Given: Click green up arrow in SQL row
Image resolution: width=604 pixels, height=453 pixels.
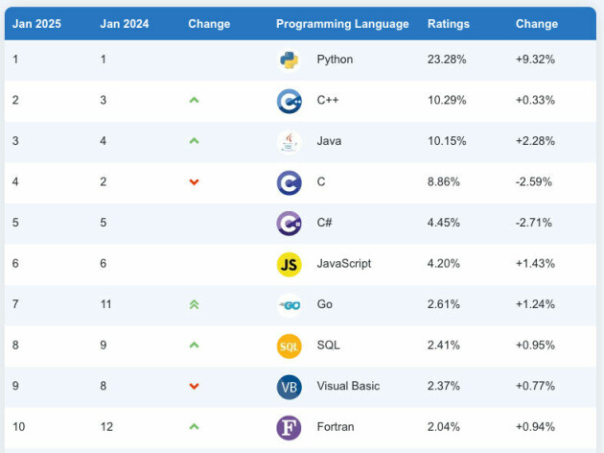Looking at the screenshot, I should (x=194, y=346).
